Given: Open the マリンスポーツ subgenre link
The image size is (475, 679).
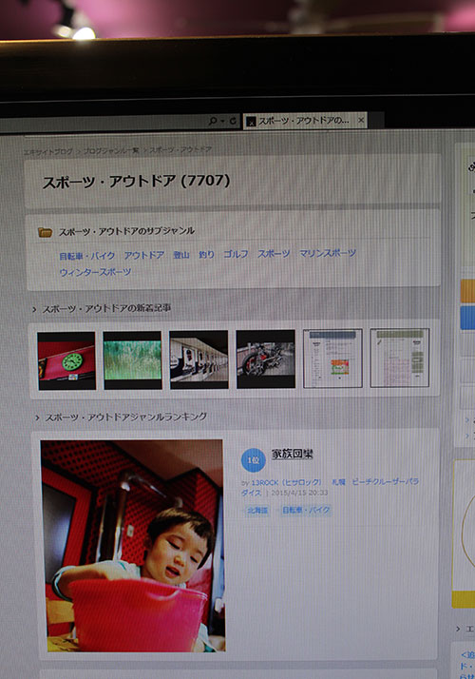Looking at the screenshot, I should [328, 253].
